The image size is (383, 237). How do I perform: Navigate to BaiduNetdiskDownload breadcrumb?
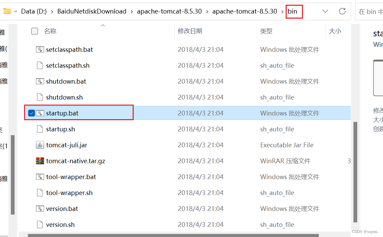[92, 11]
